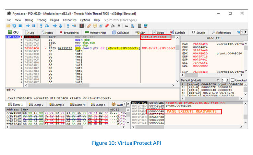Select the jmp dword ptr VirtualProtect instruction
The width and height of the screenshot is (253, 155).
107,48
